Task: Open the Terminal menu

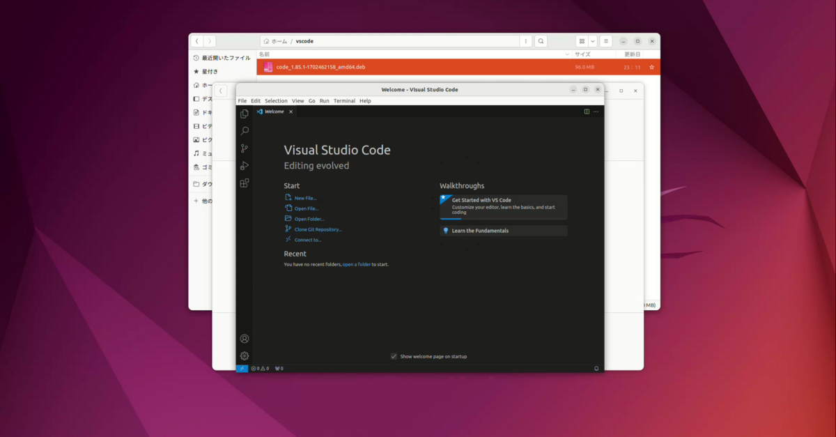Action: [x=344, y=101]
